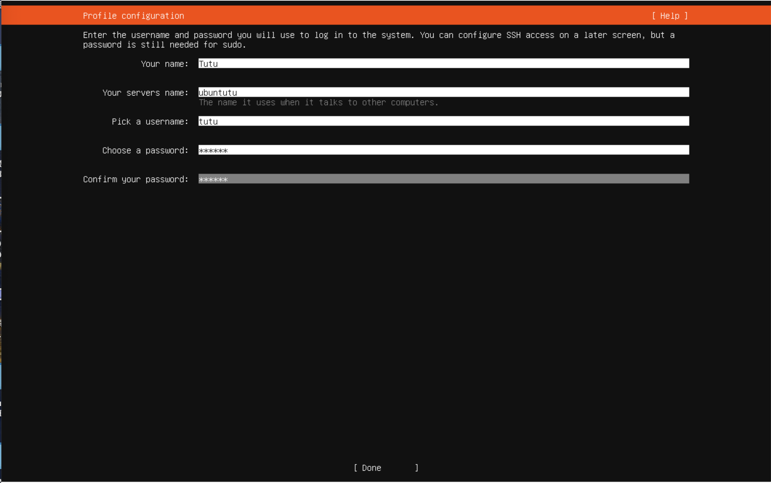Screen dimensions: 771x483
Task: Focus the Your name input field
Action: tap(443, 64)
